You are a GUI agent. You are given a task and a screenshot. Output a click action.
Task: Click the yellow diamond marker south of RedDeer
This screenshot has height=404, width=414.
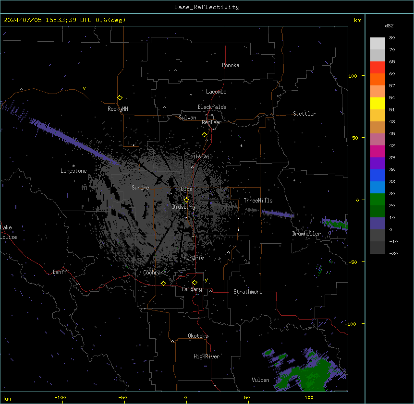[204, 135]
